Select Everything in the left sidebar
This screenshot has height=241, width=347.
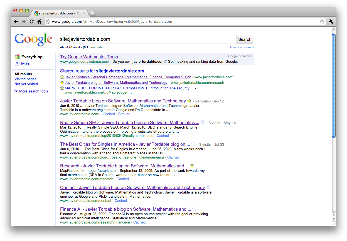[x=32, y=57]
